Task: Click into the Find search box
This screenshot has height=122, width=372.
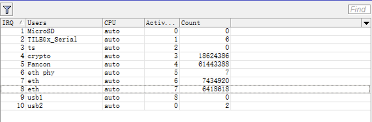Action: click(x=359, y=10)
